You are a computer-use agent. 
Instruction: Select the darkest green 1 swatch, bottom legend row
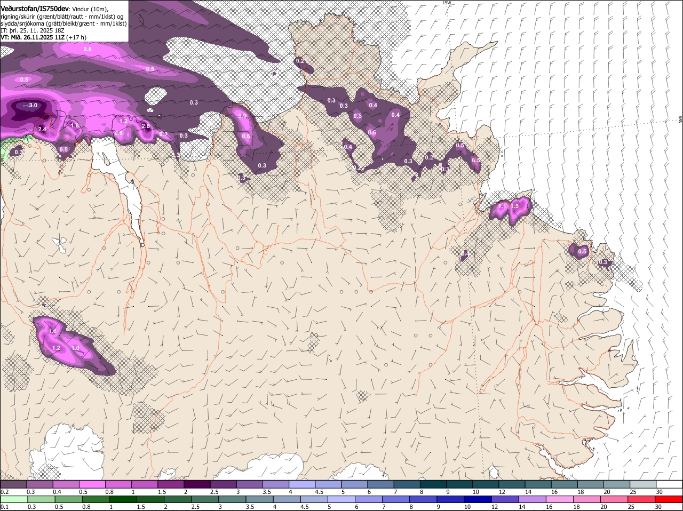(123, 500)
